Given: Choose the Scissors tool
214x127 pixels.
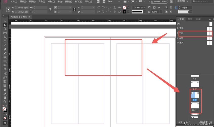Looking at the screenshot, I should pyautogui.click(x=5, y=73).
